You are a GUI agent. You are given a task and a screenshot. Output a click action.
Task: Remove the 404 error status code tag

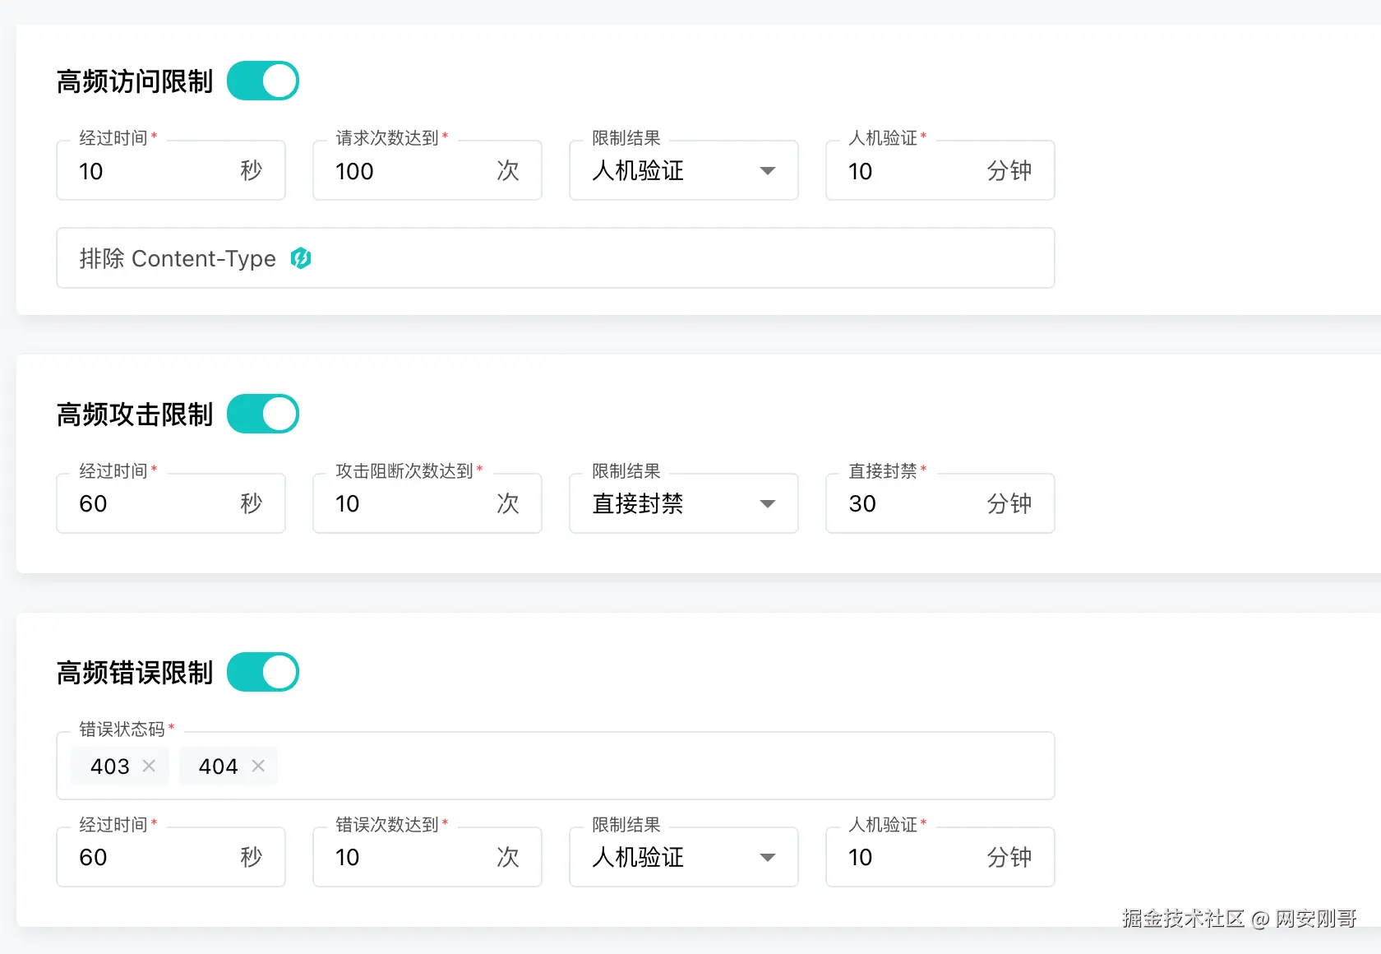[258, 766]
